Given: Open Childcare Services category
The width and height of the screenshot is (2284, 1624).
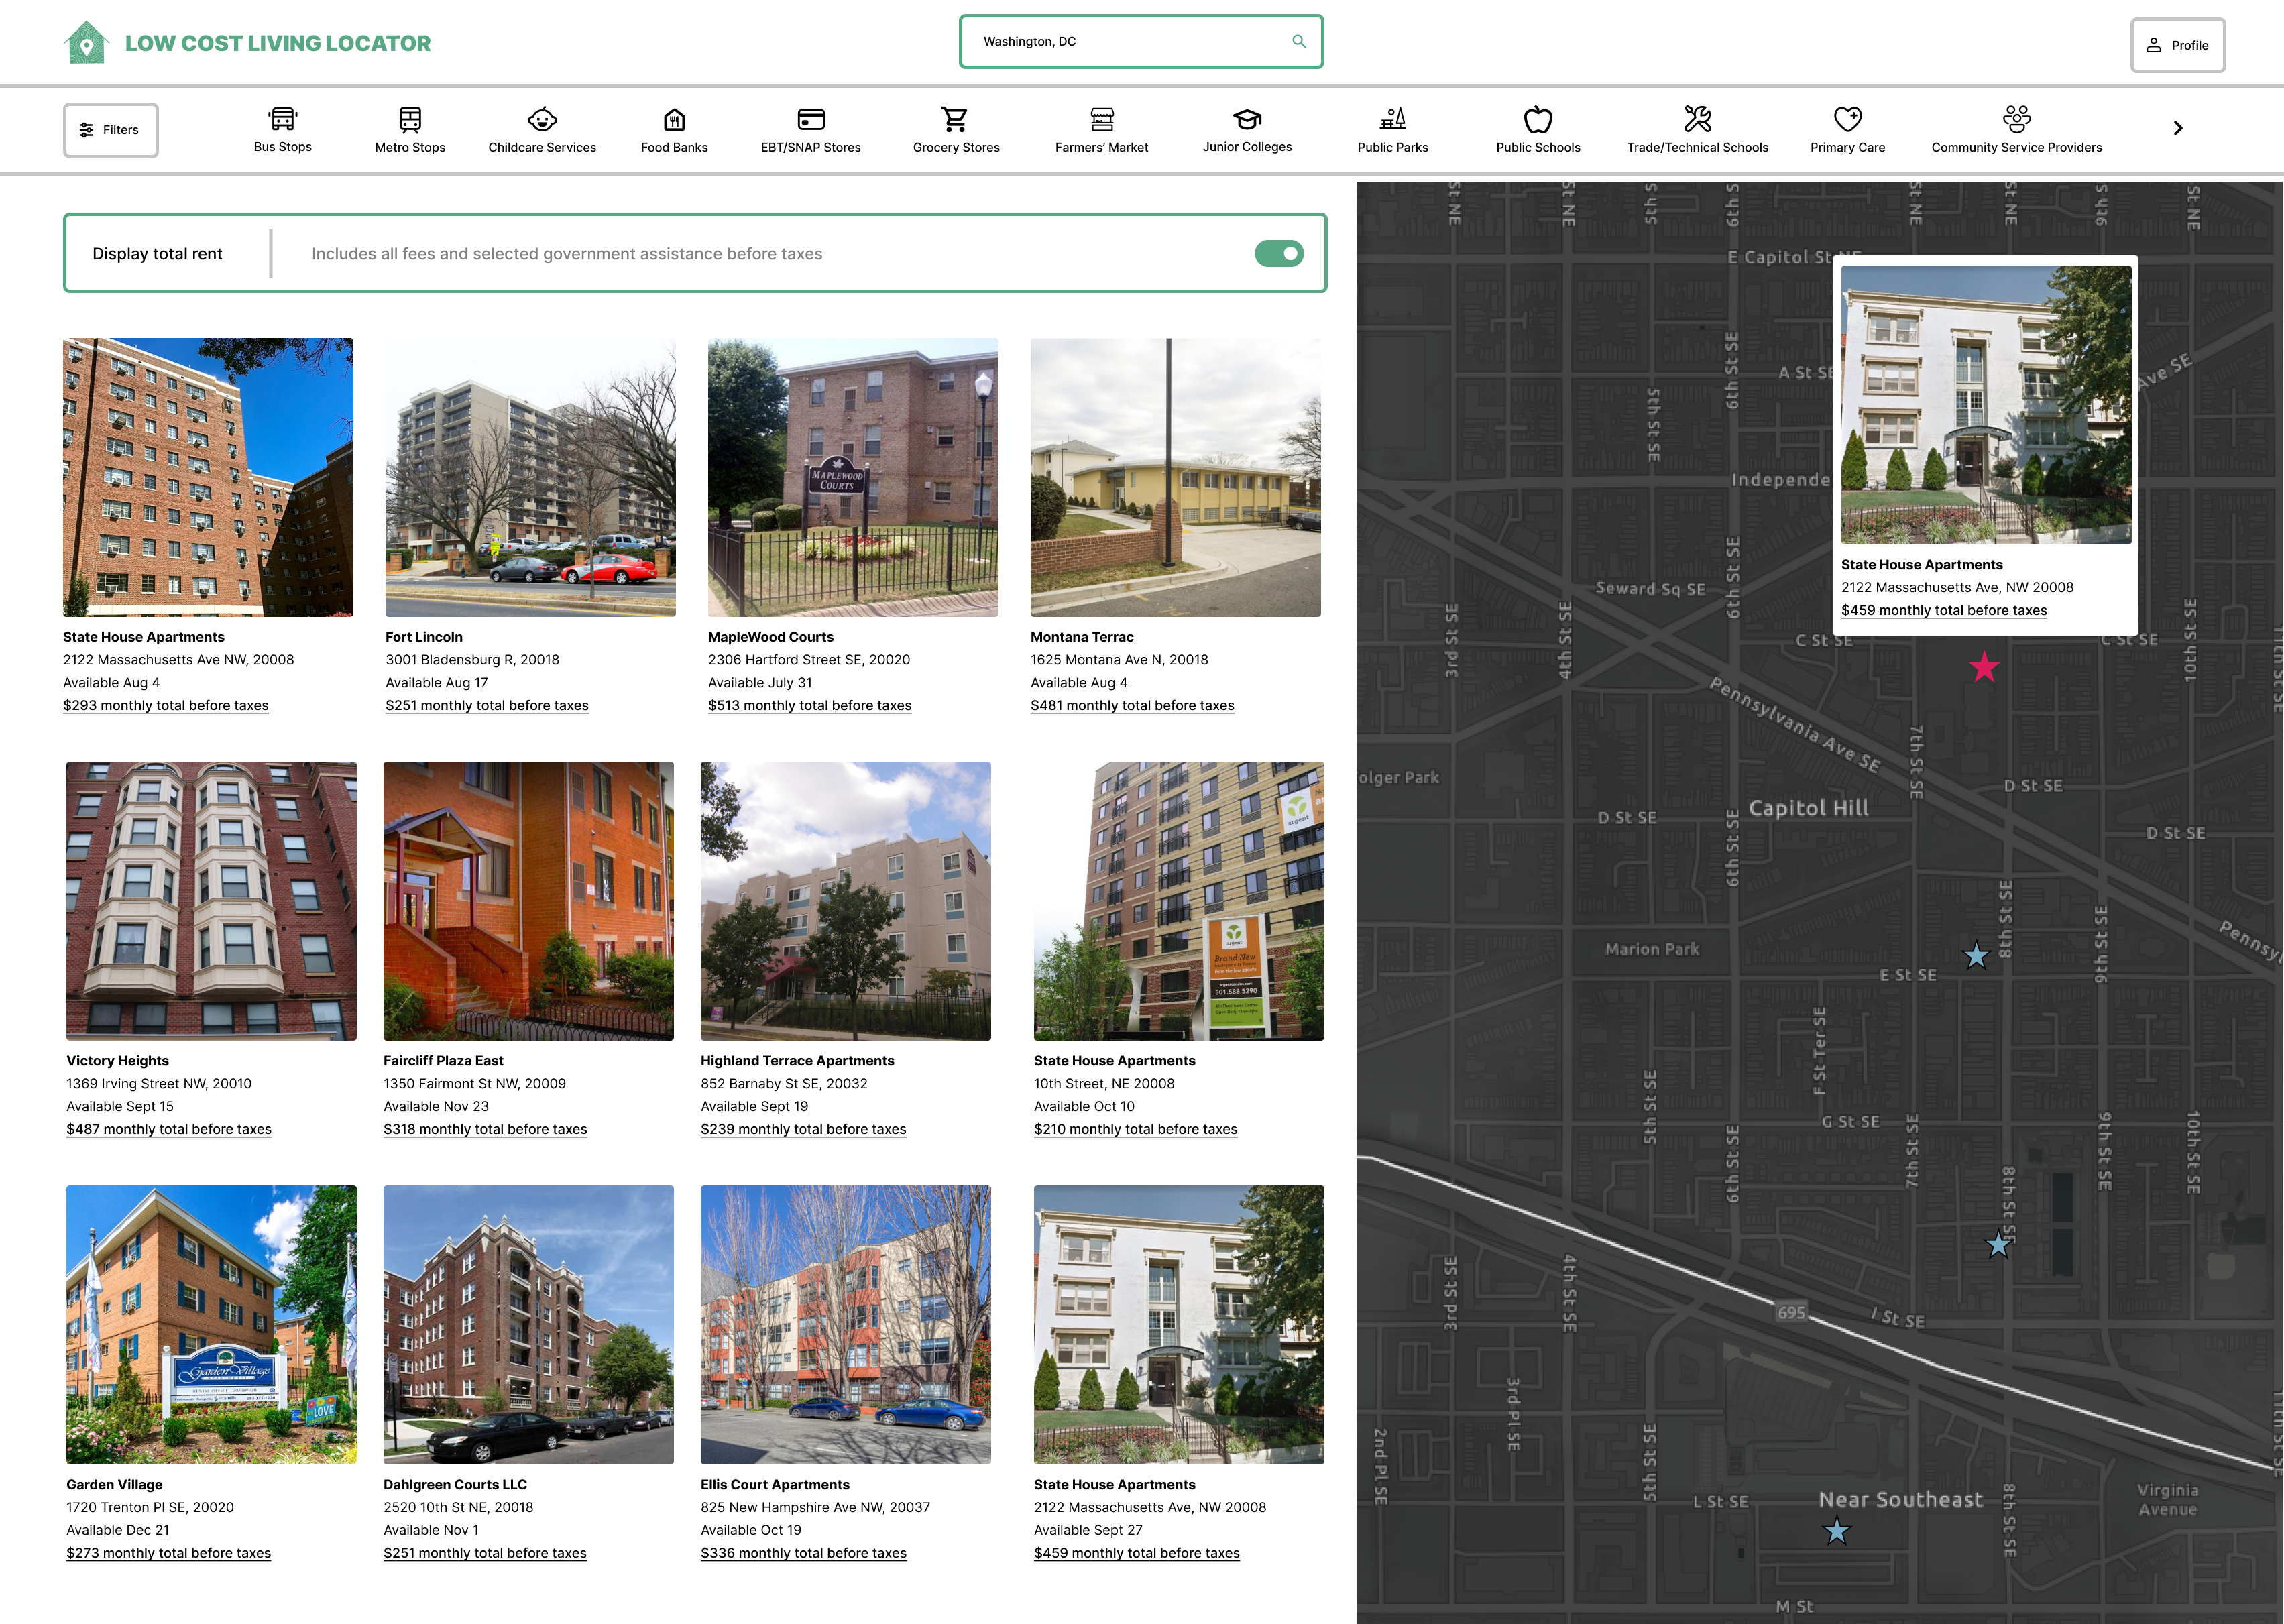Looking at the screenshot, I should tap(542, 119).
